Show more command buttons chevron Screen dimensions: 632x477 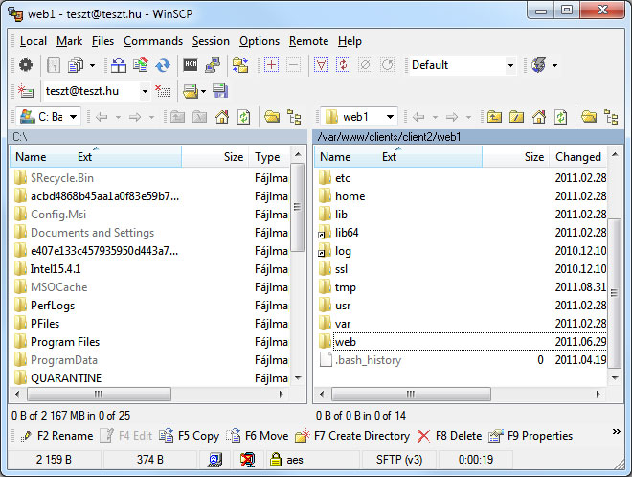(x=617, y=431)
